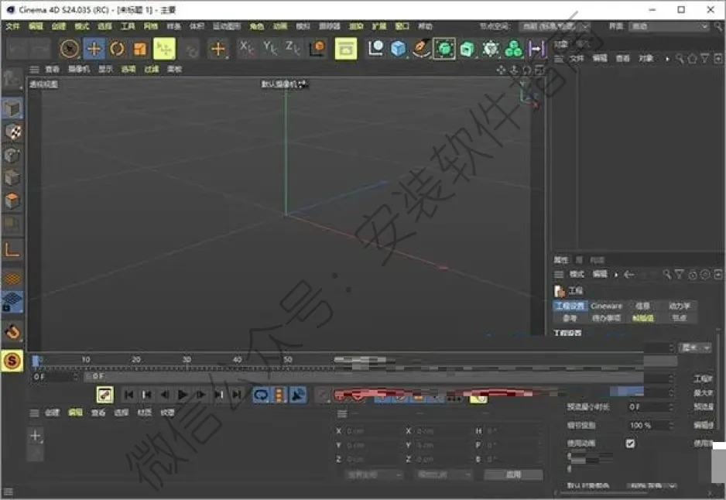The image size is (726, 500).
Task: Open the 节点空间 dropdown
Action: tap(554, 26)
